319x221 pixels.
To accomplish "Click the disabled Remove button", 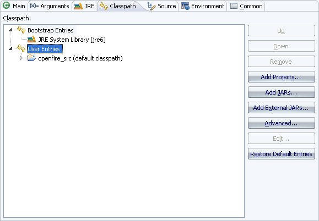I will tap(282, 62).
